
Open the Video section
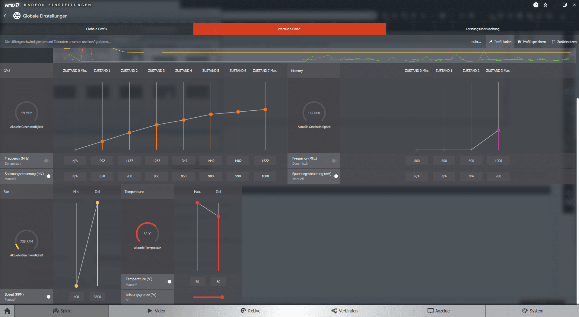(x=156, y=311)
